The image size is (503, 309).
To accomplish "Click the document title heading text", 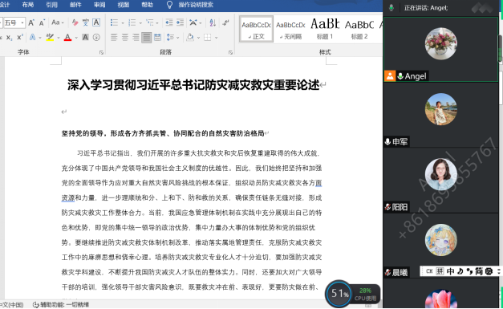I will 193,85.
